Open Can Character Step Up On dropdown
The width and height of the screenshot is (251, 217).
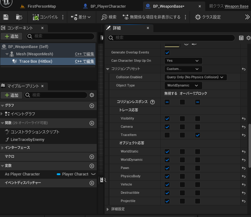tap(183, 61)
